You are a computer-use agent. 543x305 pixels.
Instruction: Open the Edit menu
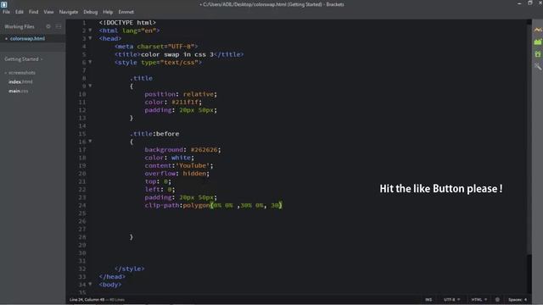[x=19, y=12]
